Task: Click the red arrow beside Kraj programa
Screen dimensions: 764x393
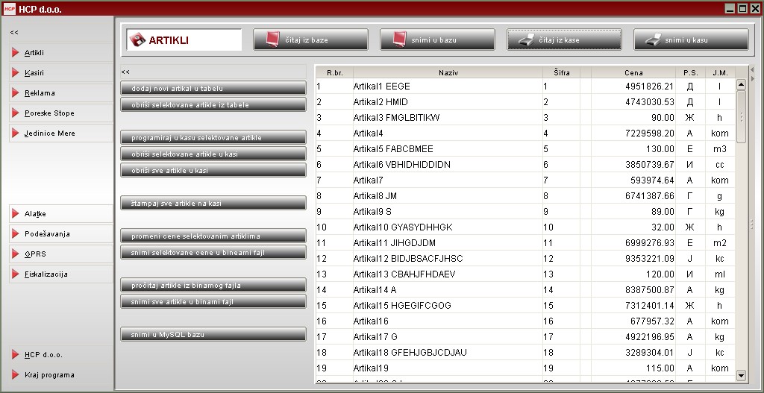Action: 16,375
